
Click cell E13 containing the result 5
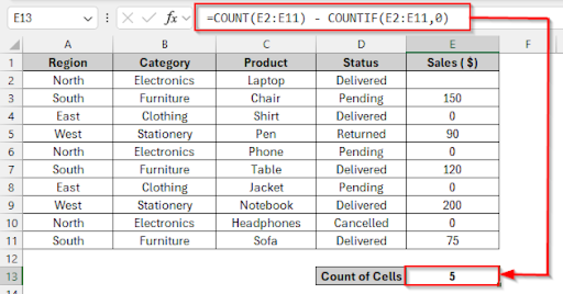coord(452,276)
